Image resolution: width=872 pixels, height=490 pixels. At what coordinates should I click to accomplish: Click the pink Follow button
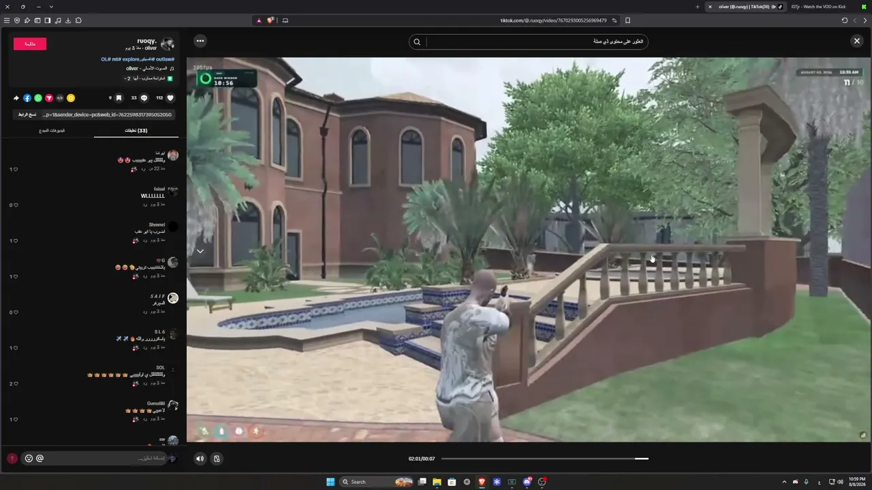point(30,44)
